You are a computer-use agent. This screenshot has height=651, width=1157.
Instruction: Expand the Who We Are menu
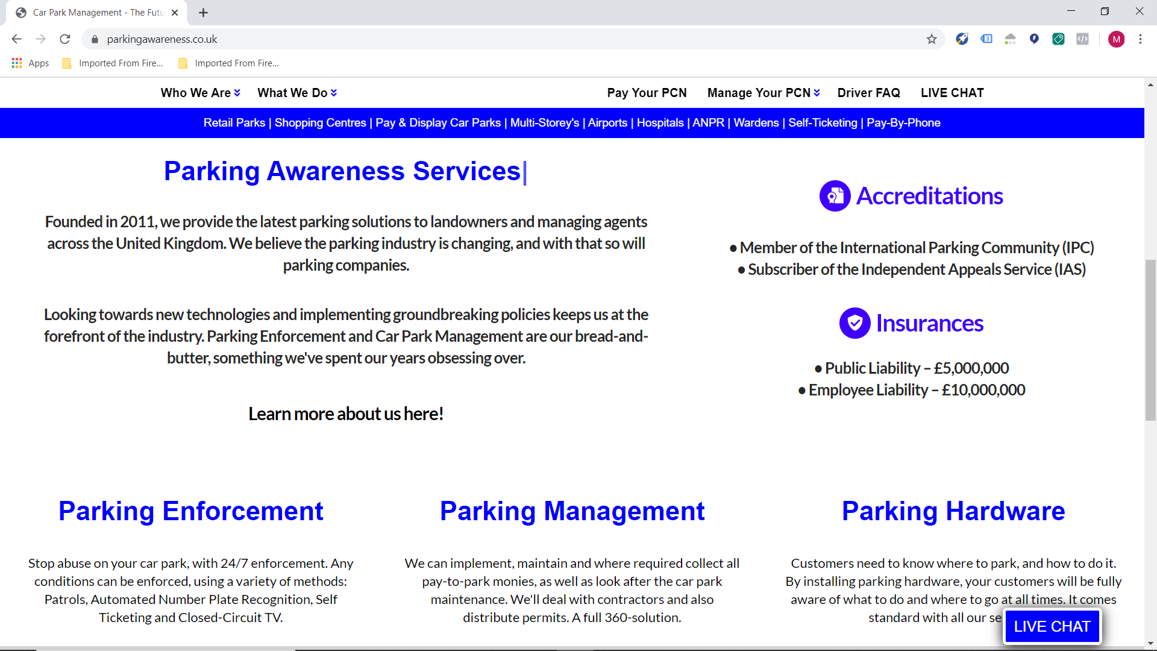tap(201, 93)
